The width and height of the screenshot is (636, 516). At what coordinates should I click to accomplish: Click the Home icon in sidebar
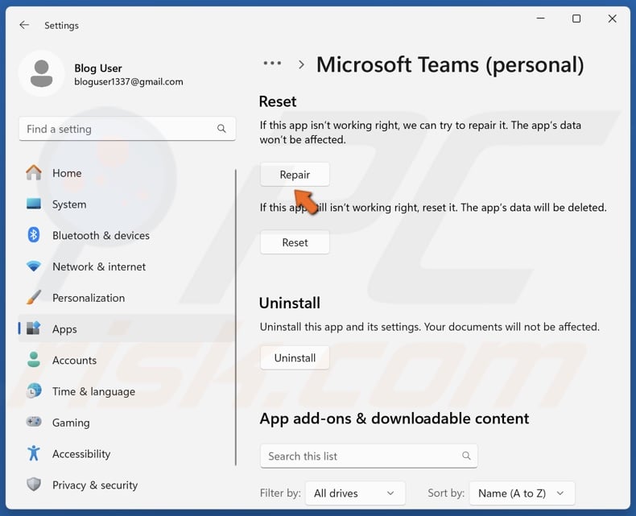(x=34, y=173)
